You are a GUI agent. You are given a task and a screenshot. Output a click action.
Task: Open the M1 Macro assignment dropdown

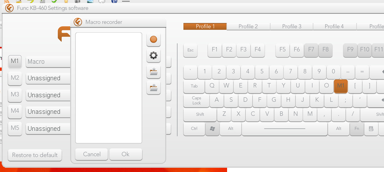coord(48,62)
